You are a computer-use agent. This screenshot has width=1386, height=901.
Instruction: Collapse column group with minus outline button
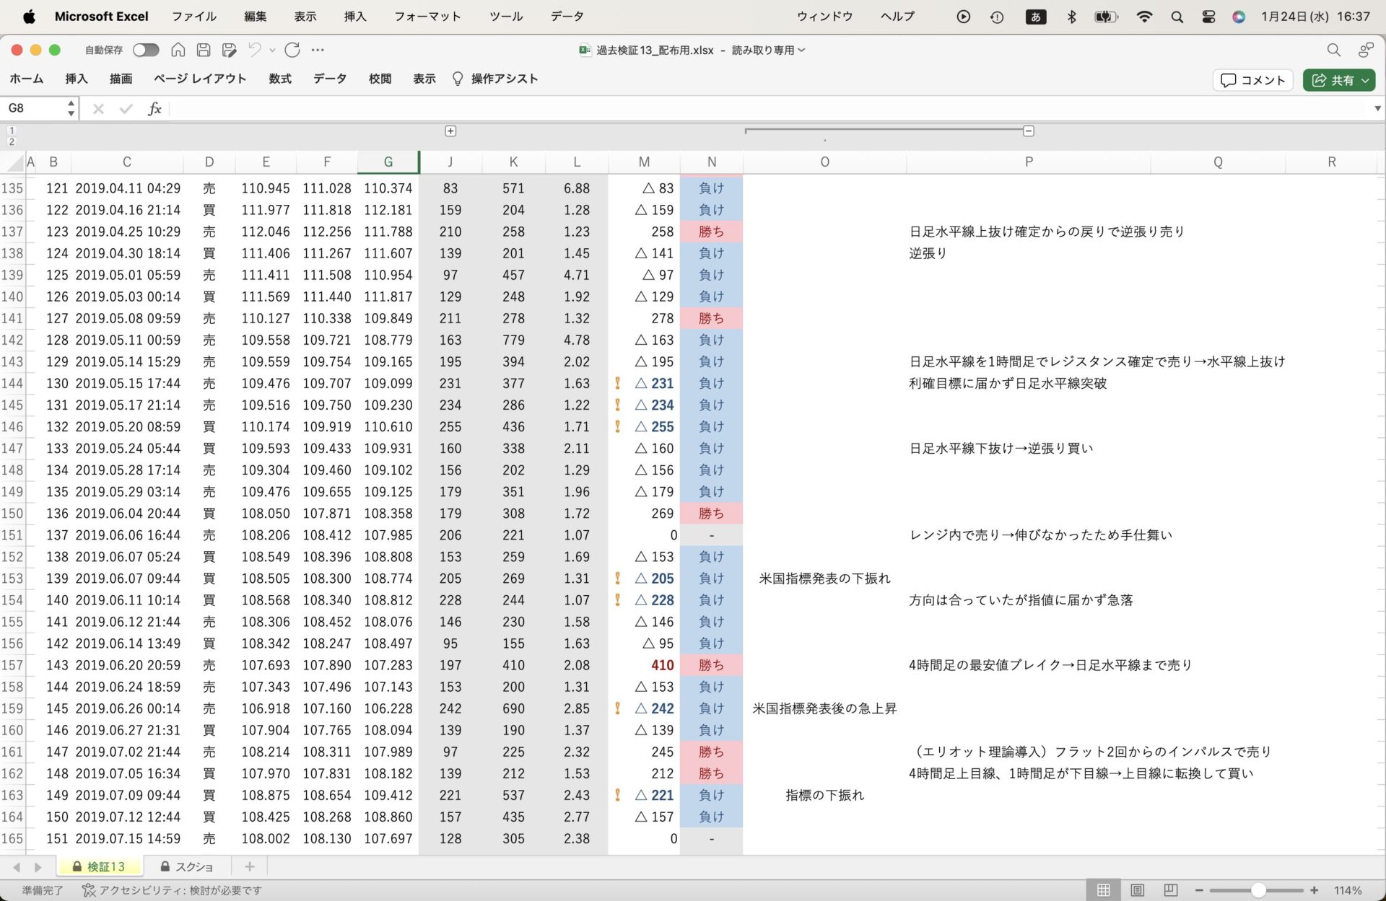(1029, 131)
